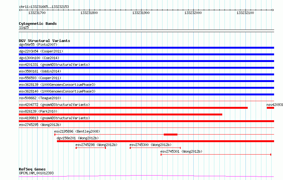
Task: Open variant nsv826139 (Park2010) label
Action: coord(38,111)
